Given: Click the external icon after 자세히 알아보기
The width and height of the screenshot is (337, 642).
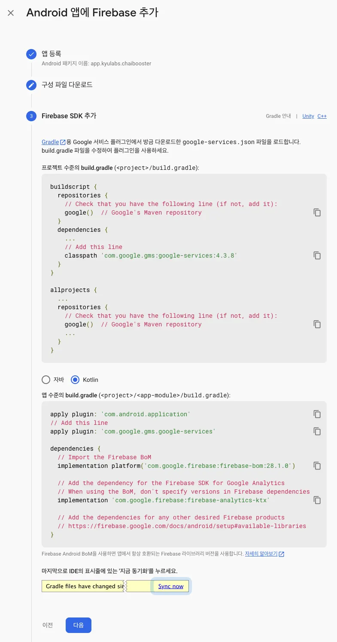Looking at the screenshot, I should coord(282,554).
